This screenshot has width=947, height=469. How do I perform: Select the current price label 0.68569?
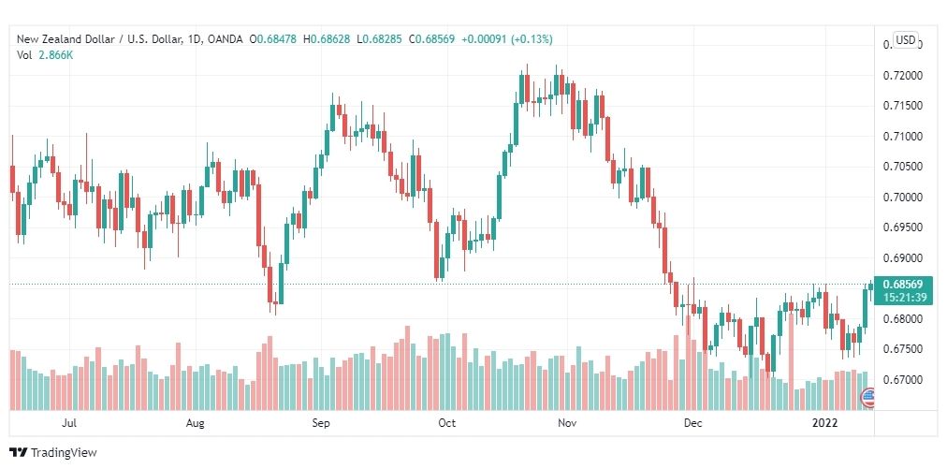click(x=903, y=284)
